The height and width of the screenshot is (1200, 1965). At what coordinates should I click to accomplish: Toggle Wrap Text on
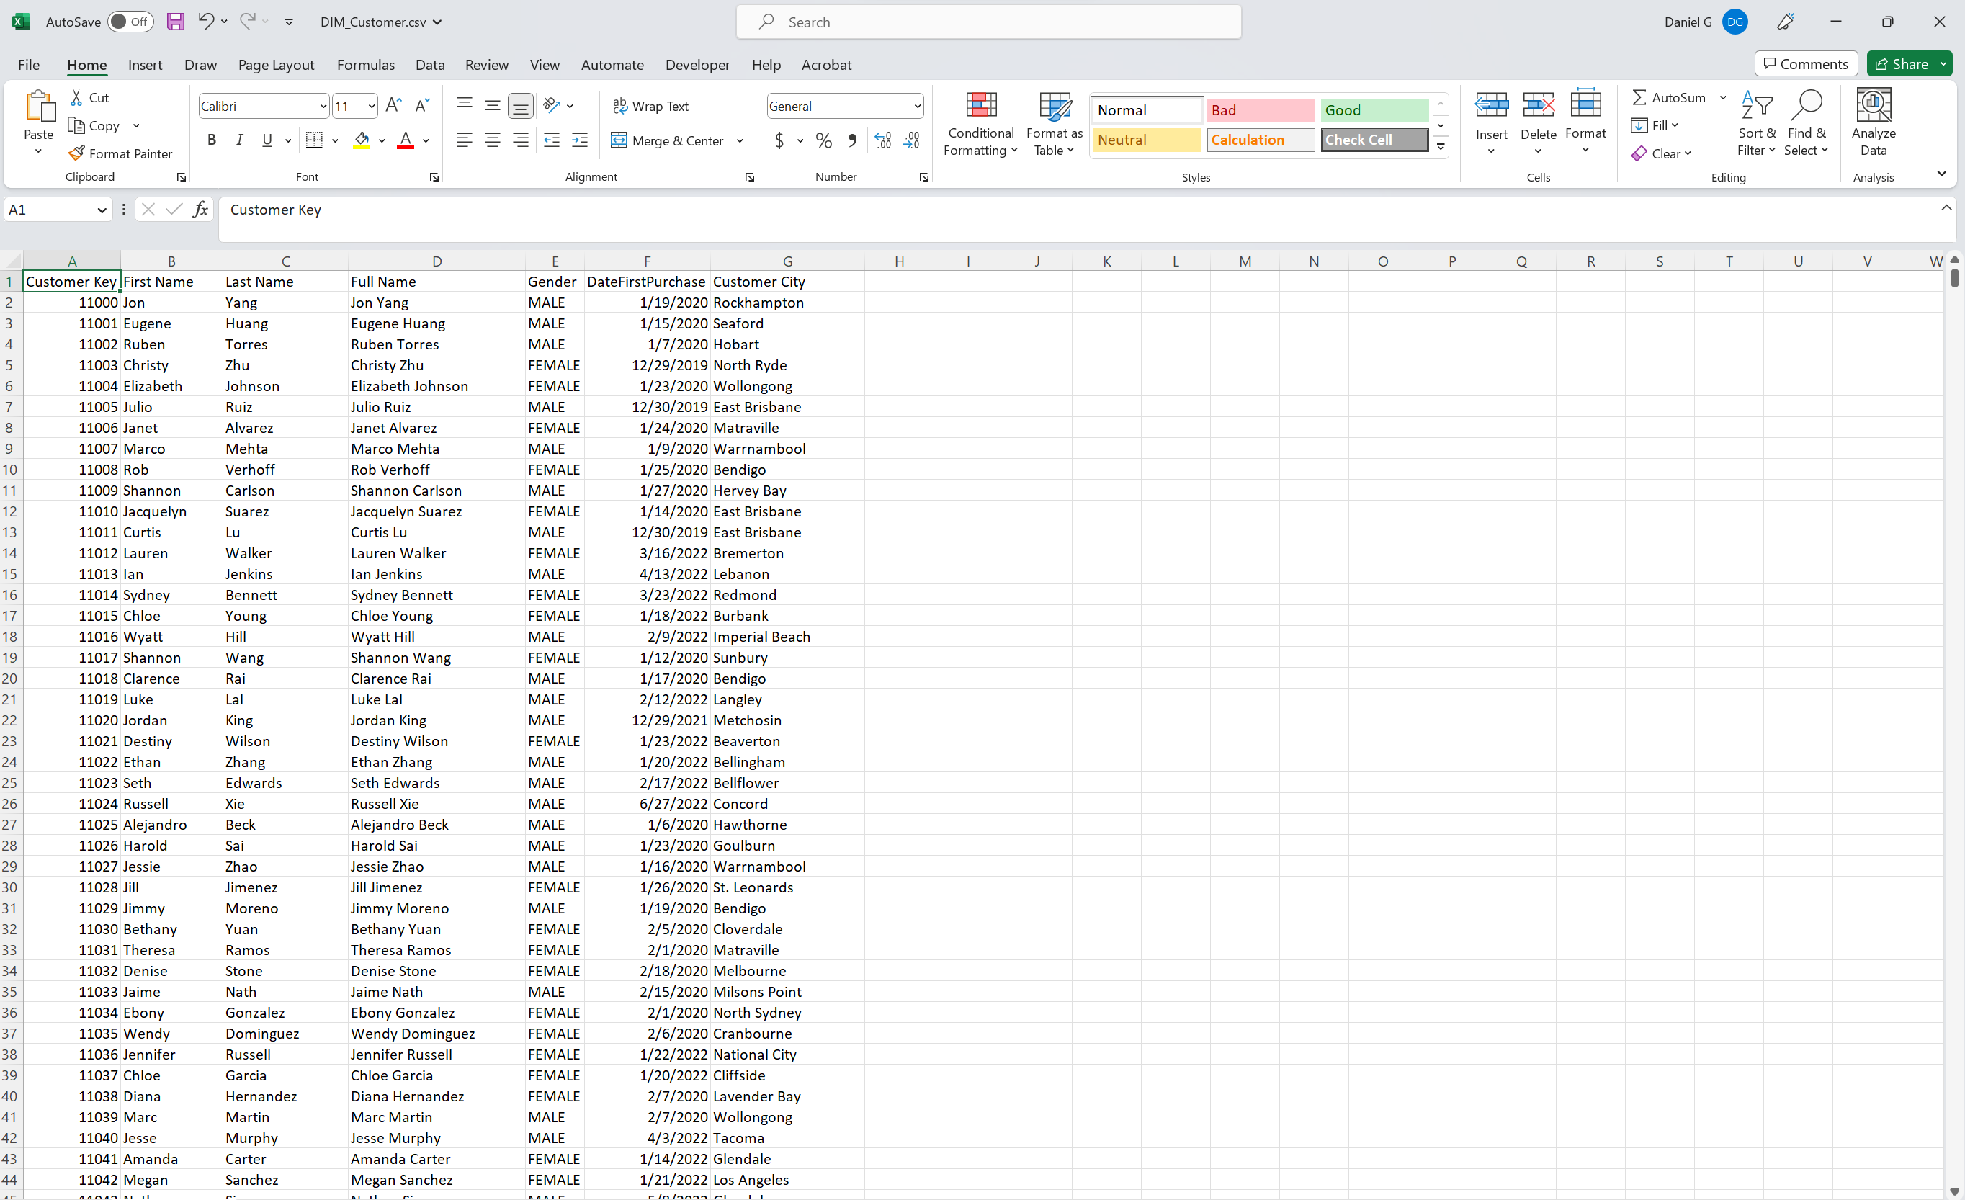[650, 106]
